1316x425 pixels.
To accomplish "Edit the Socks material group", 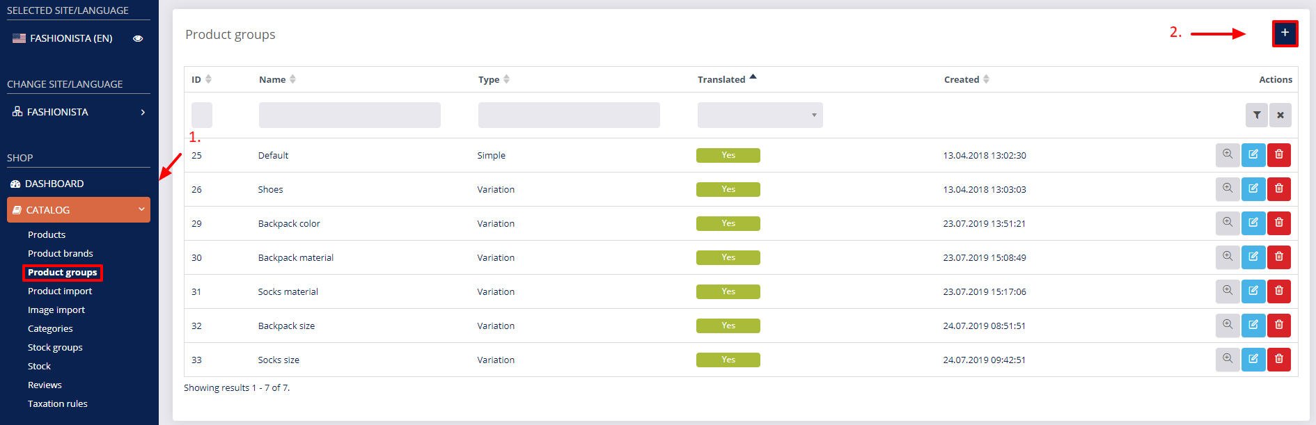I will tap(1253, 291).
